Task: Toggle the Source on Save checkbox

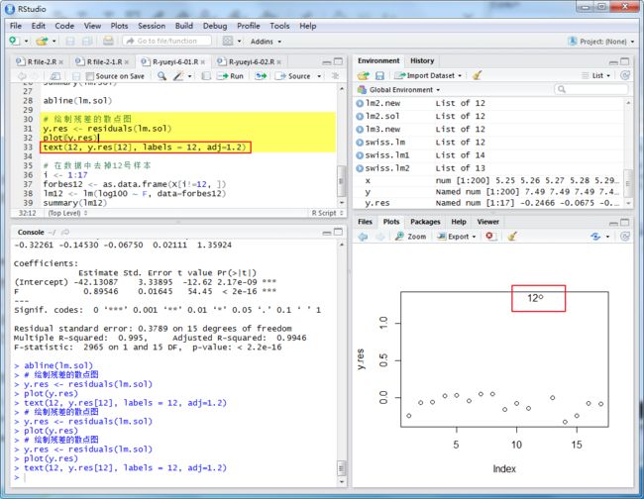Action: click(x=90, y=76)
